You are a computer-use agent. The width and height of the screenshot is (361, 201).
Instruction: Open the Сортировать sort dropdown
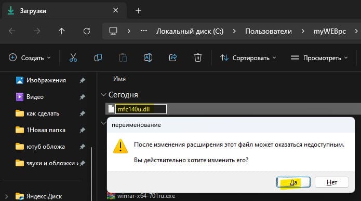pos(248,58)
